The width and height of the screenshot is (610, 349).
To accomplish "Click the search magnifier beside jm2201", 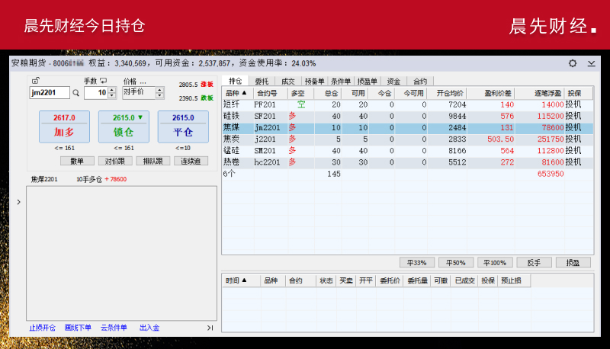I will [x=75, y=93].
